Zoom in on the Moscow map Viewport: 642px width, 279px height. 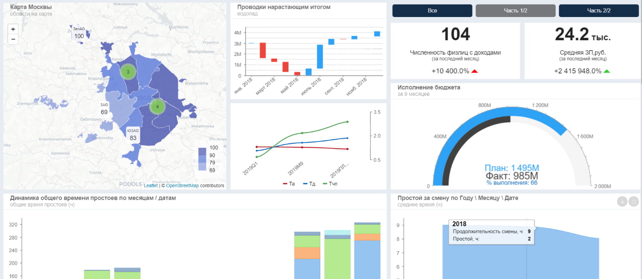click(x=13, y=29)
